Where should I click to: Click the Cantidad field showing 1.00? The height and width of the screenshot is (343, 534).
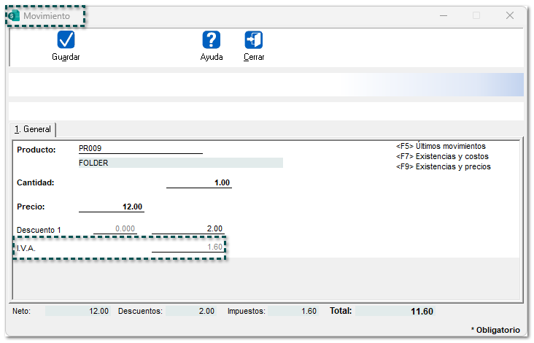(x=199, y=182)
